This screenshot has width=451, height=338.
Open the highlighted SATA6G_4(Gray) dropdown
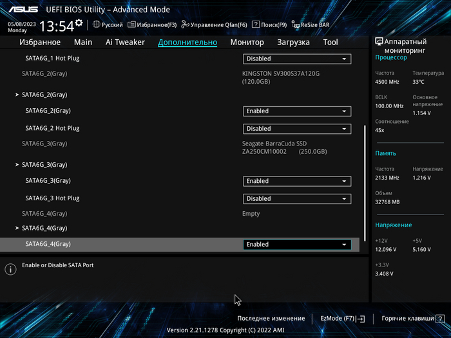coord(297,245)
